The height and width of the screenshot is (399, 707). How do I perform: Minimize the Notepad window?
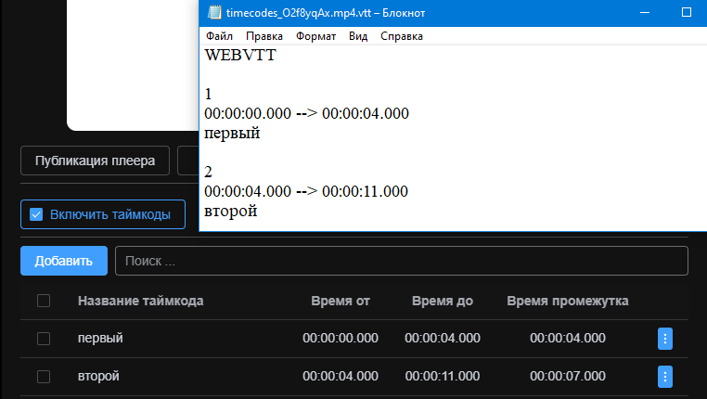point(645,13)
